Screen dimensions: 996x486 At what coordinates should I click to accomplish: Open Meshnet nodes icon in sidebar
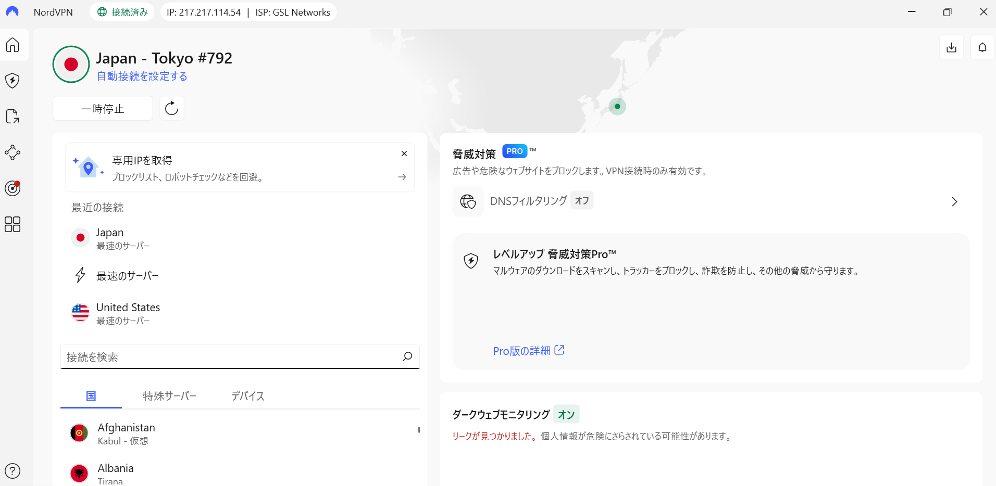(x=13, y=152)
